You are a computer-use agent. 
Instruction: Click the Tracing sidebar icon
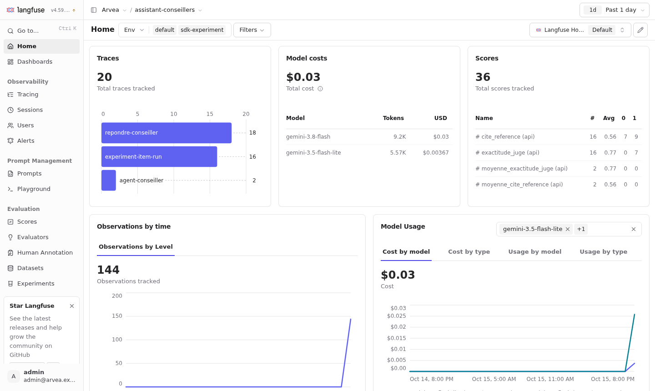pyautogui.click(x=10, y=95)
